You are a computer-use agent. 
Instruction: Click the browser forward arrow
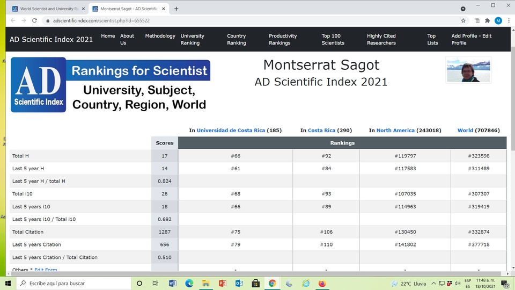(x=24, y=20)
